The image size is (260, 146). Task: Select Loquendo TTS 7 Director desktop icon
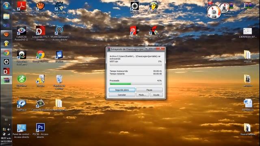click(x=41, y=33)
